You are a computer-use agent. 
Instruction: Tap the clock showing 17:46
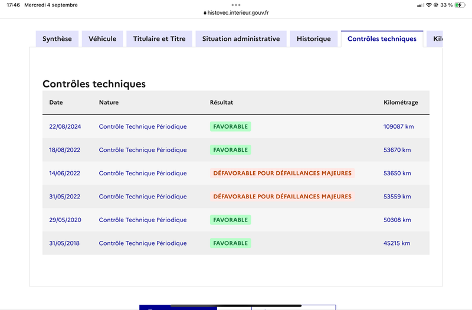(x=13, y=5)
